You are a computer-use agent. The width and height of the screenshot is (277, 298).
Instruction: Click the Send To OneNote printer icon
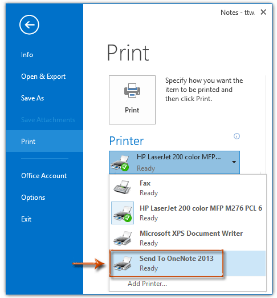(123, 263)
